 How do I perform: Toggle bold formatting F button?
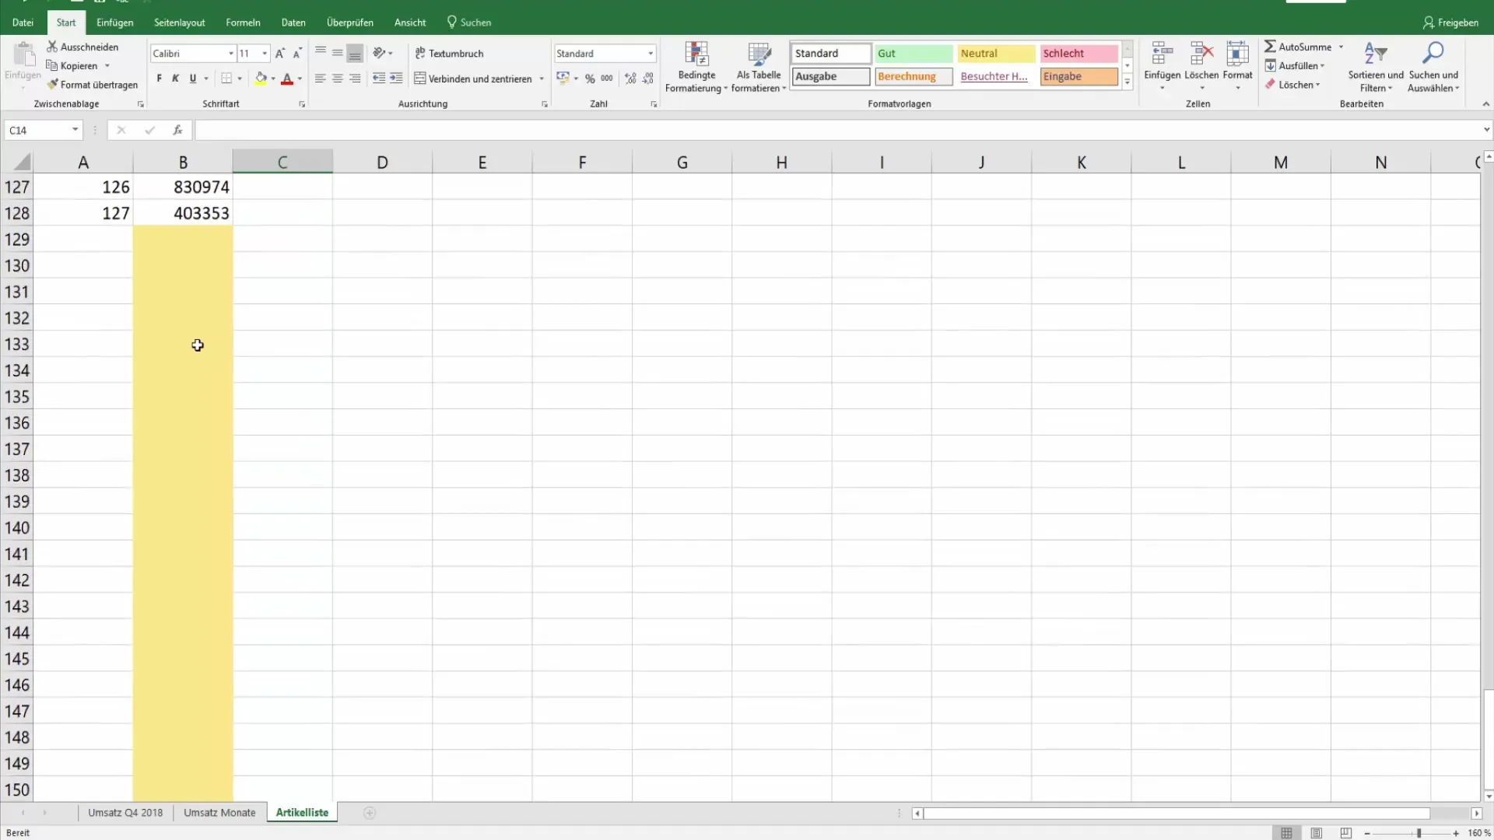pos(160,79)
